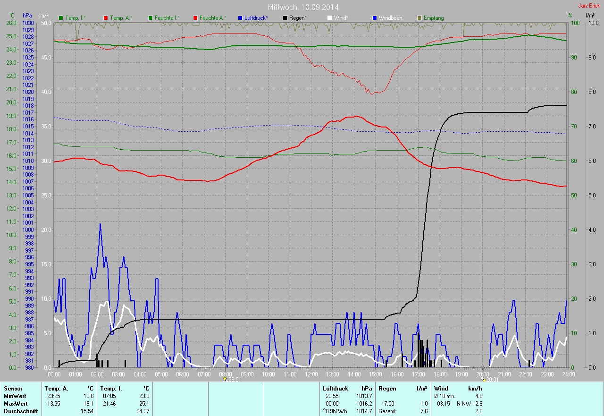Viewport: 604px width, 416px height.
Task: Click the "Luftdruck" table column header
Action: pos(336,389)
